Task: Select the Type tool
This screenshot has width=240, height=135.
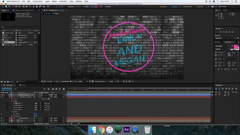Action: pyautogui.click(x=30, y=7)
